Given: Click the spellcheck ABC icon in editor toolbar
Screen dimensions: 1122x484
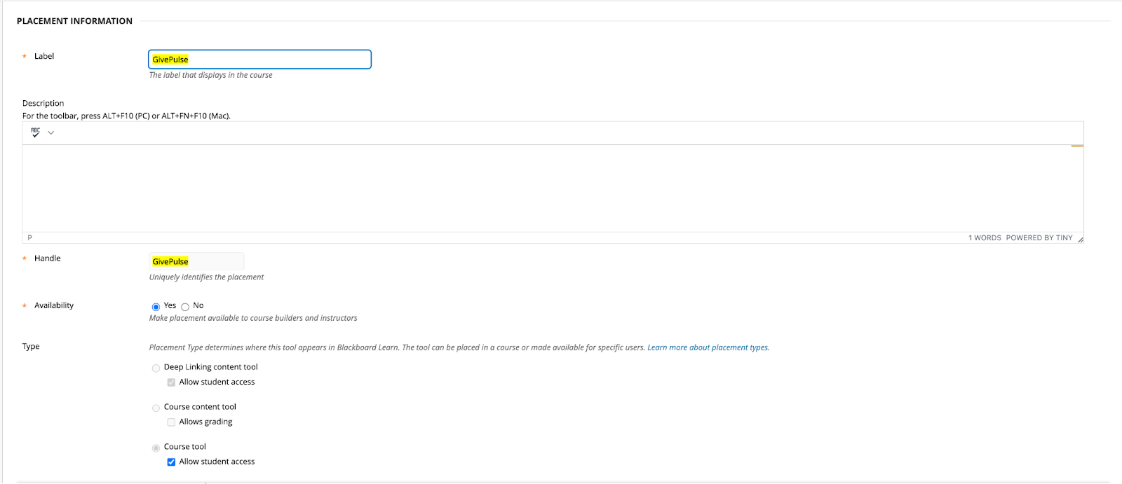Looking at the screenshot, I should click(x=35, y=132).
